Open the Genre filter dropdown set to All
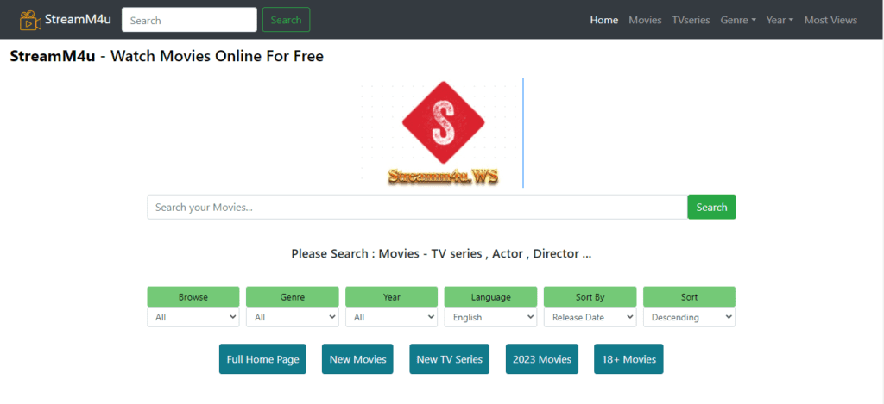The width and height of the screenshot is (884, 404). (292, 317)
